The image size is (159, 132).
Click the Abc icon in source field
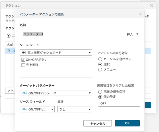24,109
